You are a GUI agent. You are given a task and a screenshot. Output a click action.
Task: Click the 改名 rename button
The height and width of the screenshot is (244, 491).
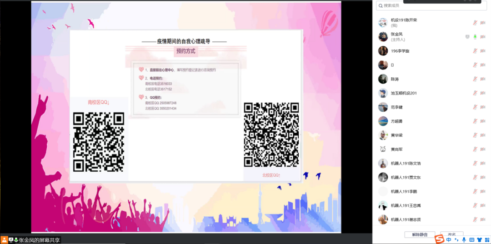pos(451,234)
